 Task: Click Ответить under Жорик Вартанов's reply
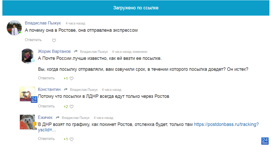(46, 78)
